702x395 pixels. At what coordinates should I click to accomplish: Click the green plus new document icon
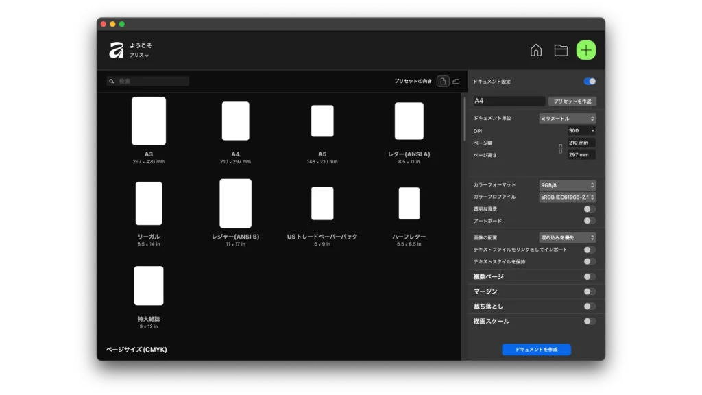pos(586,50)
